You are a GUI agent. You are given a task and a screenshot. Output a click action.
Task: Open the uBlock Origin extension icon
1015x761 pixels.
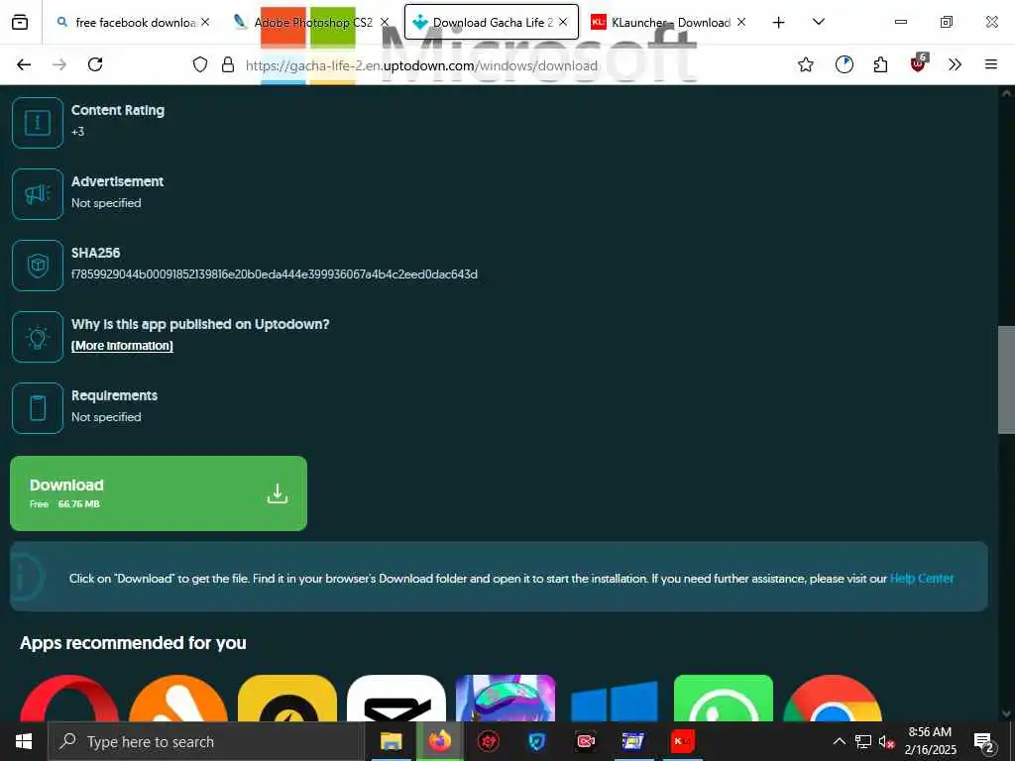pyautogui.click(x=919, y=63)
